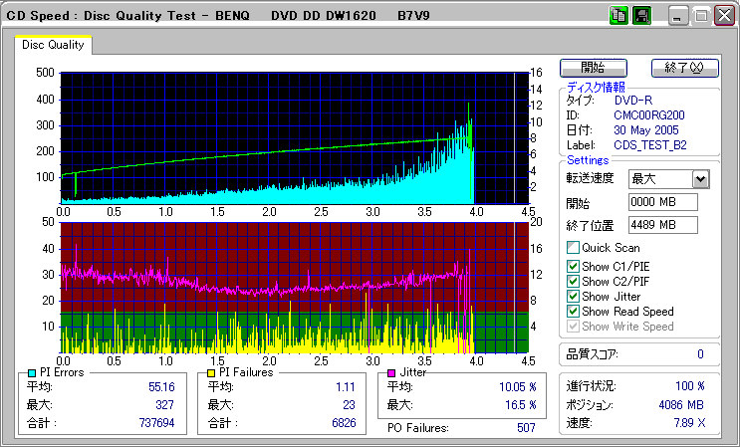Click Jitter maximum 16.5 %
The image size is (740, 447).
click(x=522, y=405)
